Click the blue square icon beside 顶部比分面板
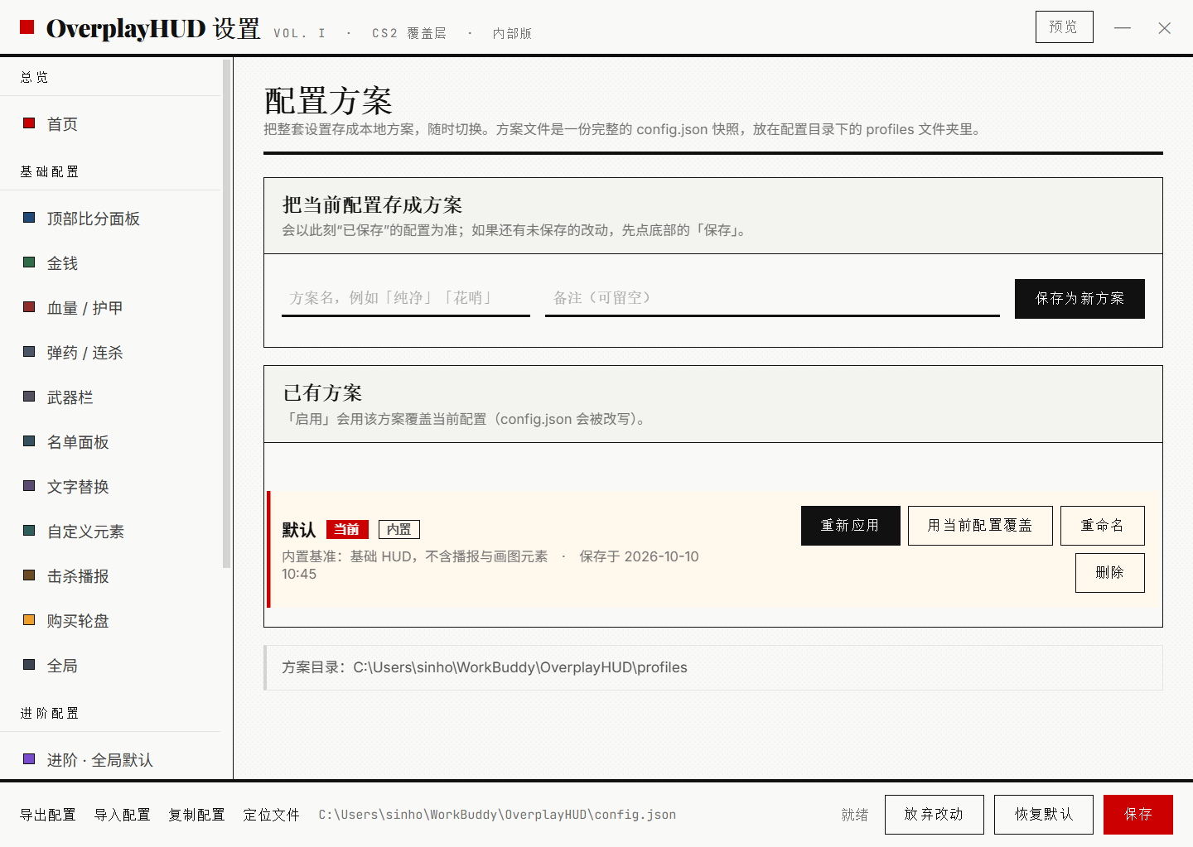The height and width of the screenshot is (847, 1193). pyautogui.click(x=29, y=218)
